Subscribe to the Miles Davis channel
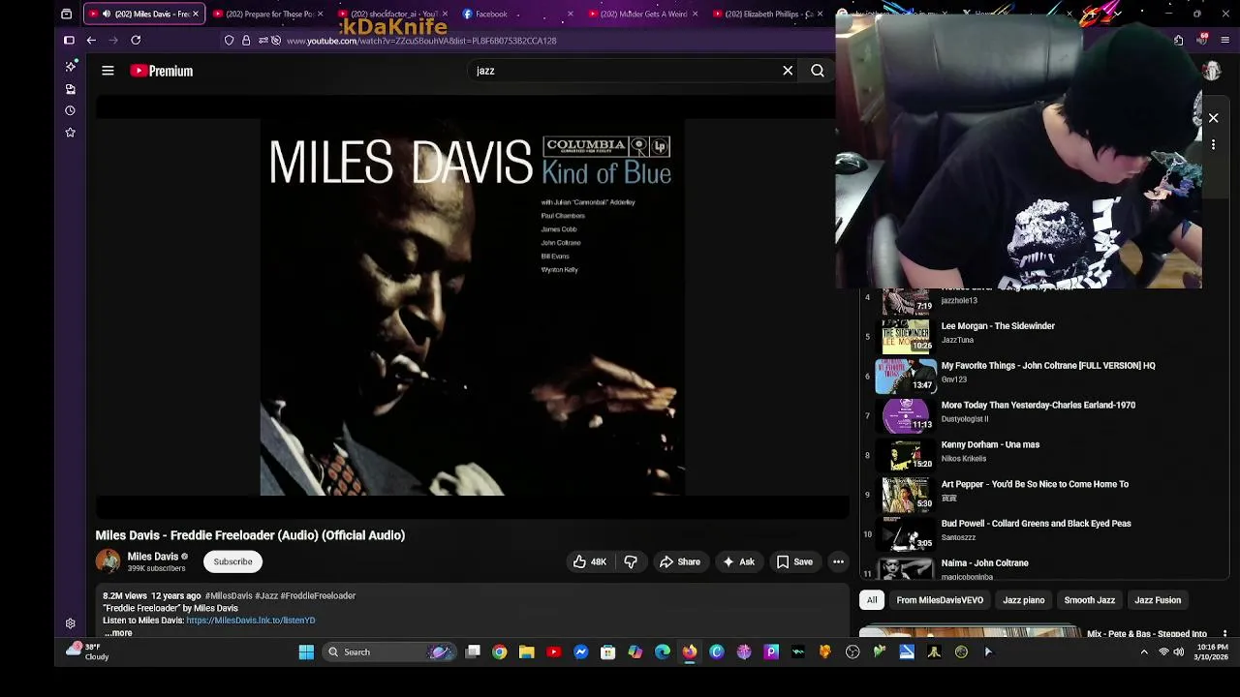The width and height of the screenshot is (1240, 697). tap(232, 561)
